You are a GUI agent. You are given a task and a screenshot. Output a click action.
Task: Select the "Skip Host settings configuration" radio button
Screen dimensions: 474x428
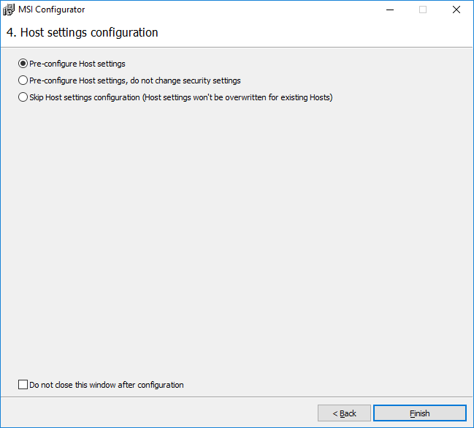point(23,97)
